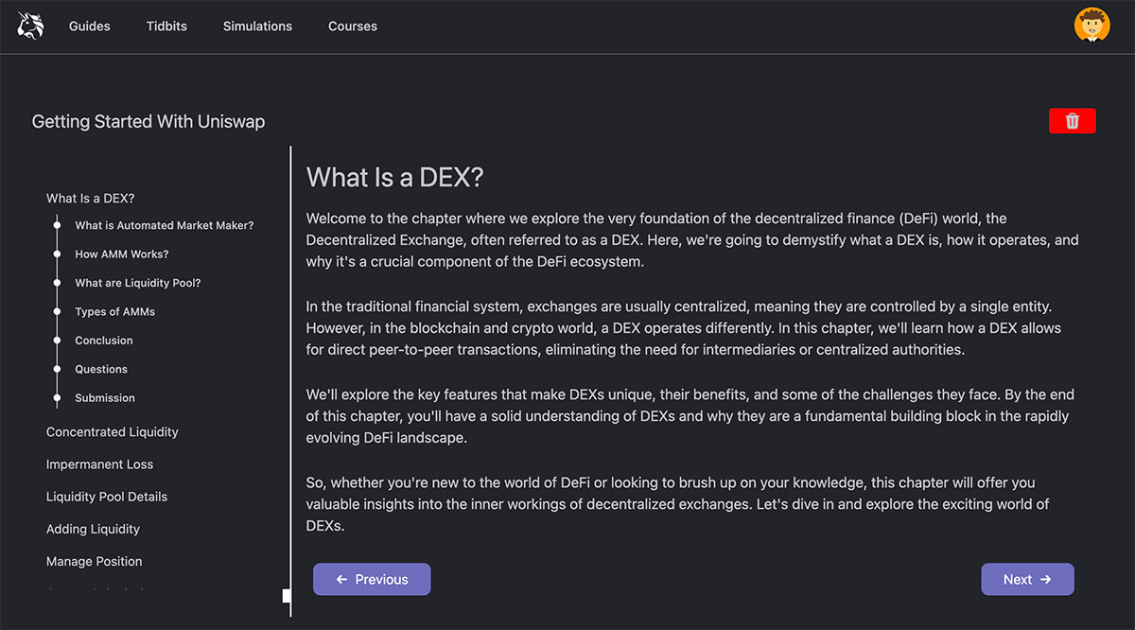Screen dimensions: 1135x630
Task: Select Courses in the top navigation
Action: (x=353, y=26)
